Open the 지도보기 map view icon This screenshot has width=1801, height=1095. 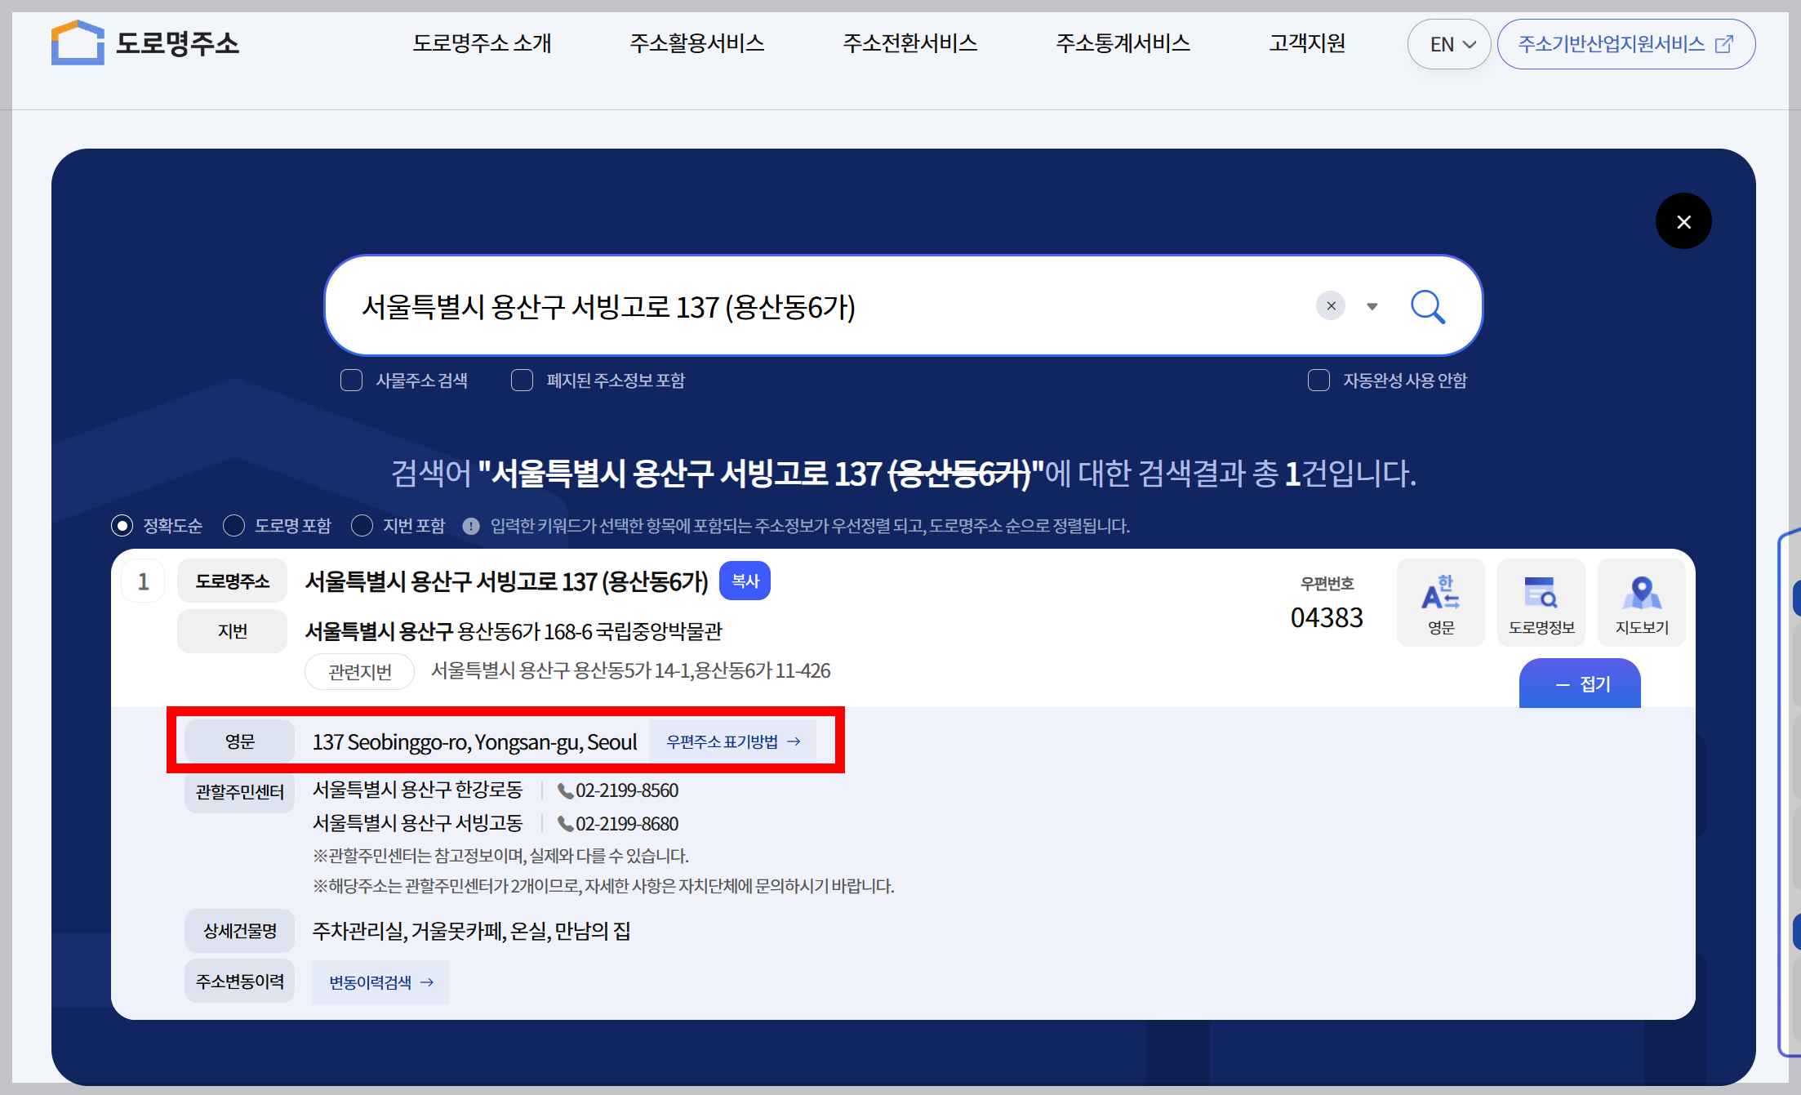1641,603
